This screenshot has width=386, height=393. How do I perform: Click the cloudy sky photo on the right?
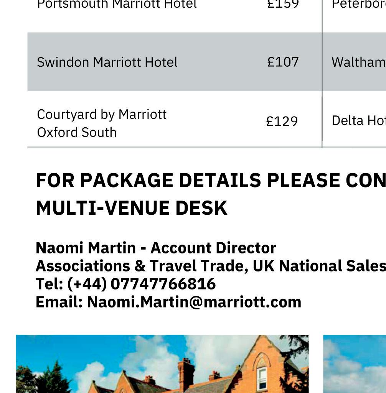(354, 363)
